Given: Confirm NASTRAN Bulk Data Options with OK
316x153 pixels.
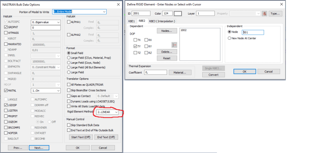Looking at the screenshot, I should point(77,148).
